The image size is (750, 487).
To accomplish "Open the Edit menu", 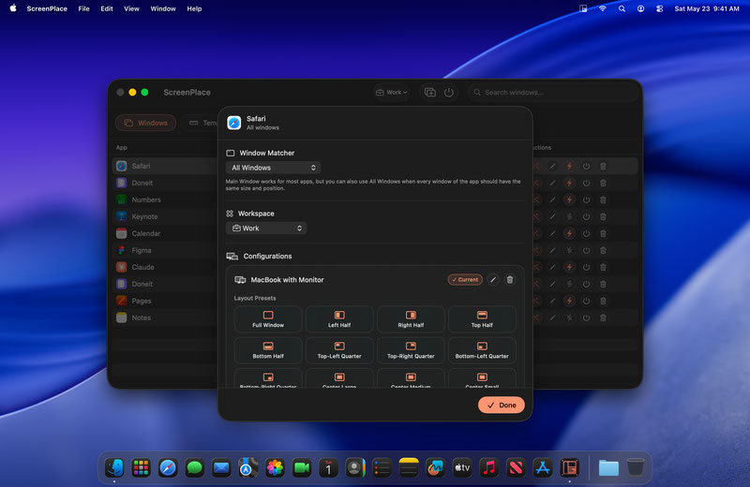I will pos(107,8).
